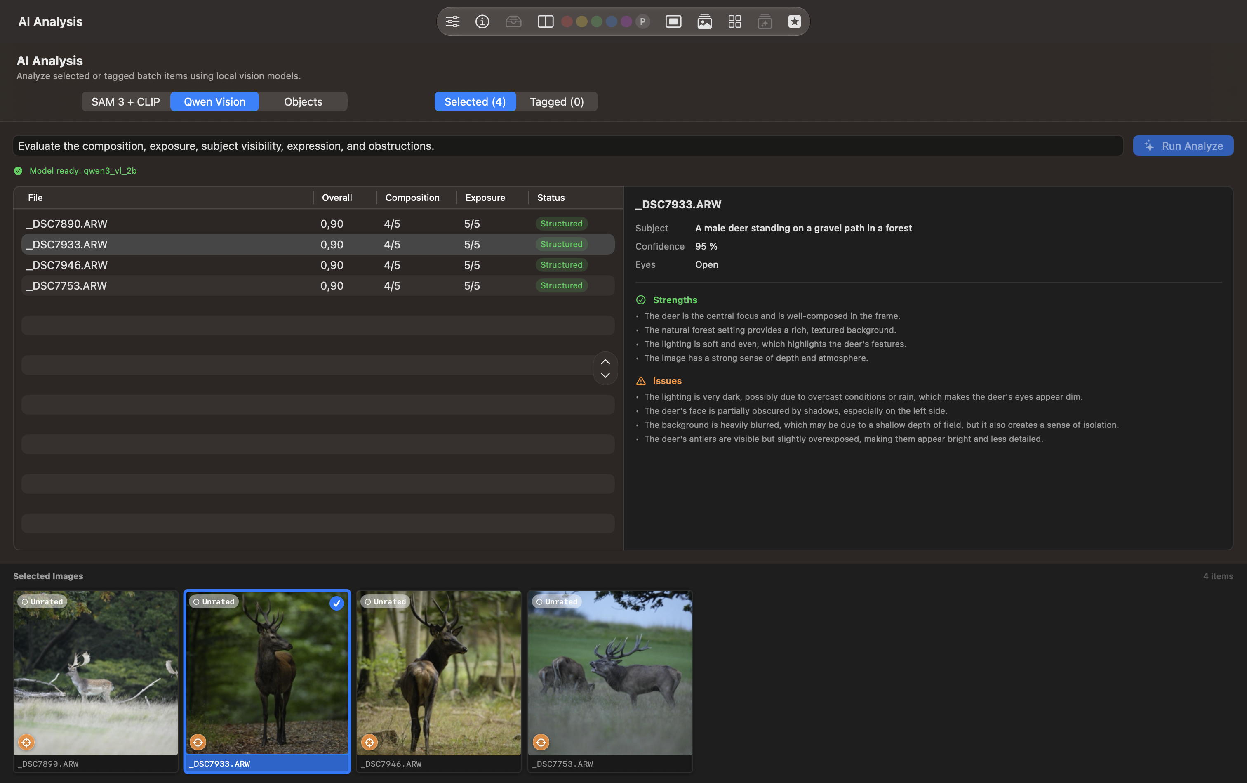
Task: Open the info circle icon
Action: pos(482,21)
